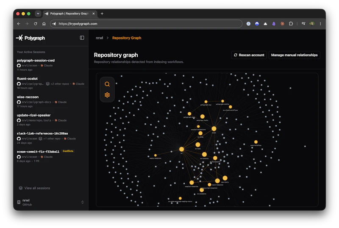Viewport: 339px width, 228px height.
Task: Open the orange Claude extension icon
Action: tap(282, 24)
